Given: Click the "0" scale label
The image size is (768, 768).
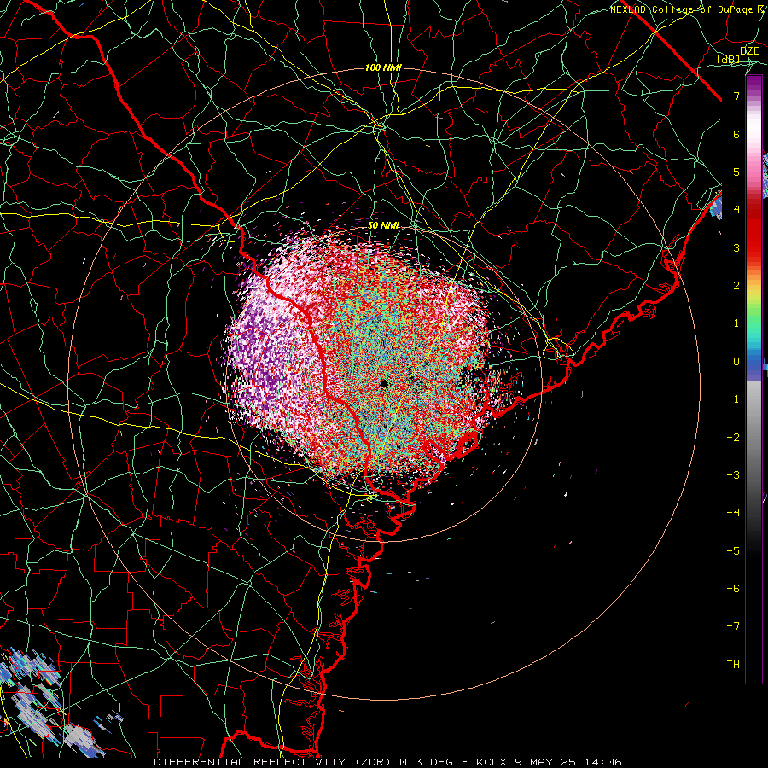Looking at the screenshot, I should coord(736,362).
